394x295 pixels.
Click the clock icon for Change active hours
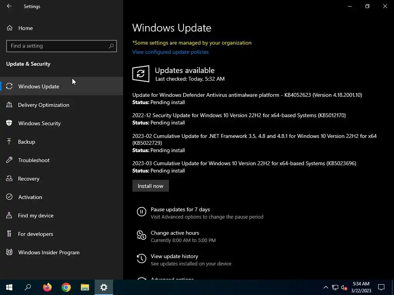[x=142, y=235]
